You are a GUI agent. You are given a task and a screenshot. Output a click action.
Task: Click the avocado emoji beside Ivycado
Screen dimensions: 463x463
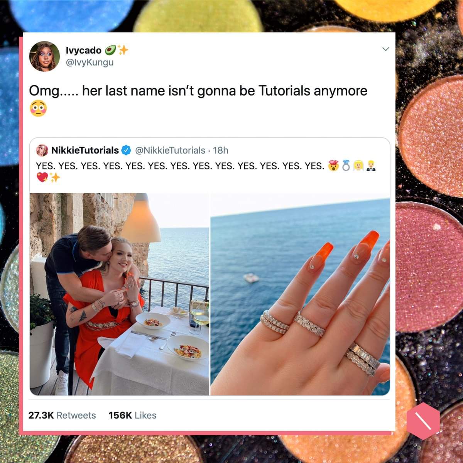(111, 50)
